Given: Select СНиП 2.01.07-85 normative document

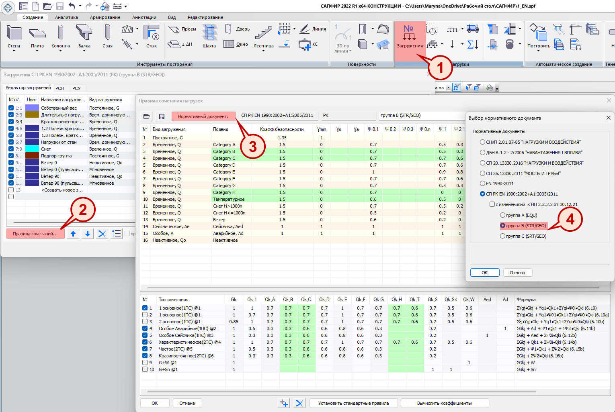Looking at the screenshot, I should (x=482, y=142).
